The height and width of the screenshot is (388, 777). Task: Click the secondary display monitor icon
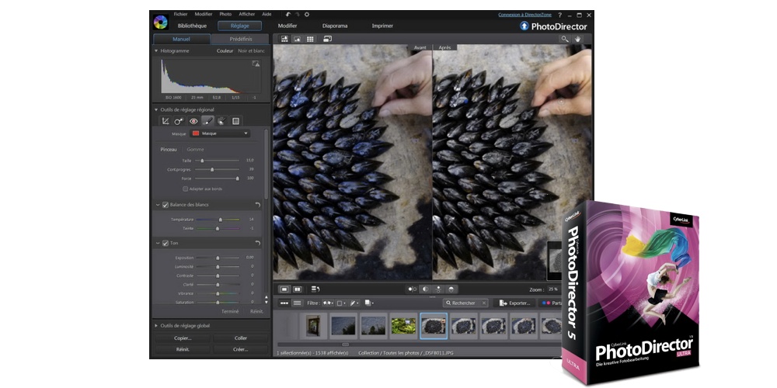tap(327, 39)
